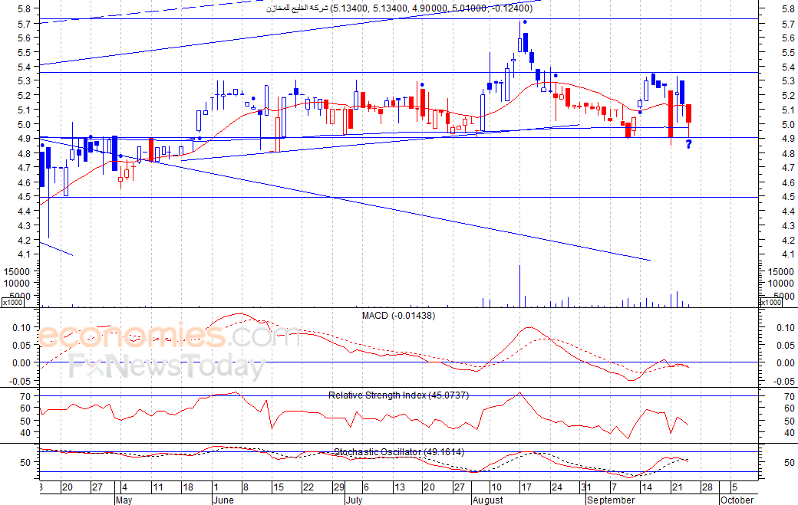
Task: Click the 50 Stochastic level on right axis
Action: pos(789,462)
